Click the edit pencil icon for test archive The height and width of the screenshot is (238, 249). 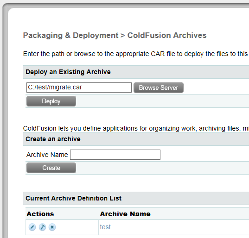(x=32, y=227)
